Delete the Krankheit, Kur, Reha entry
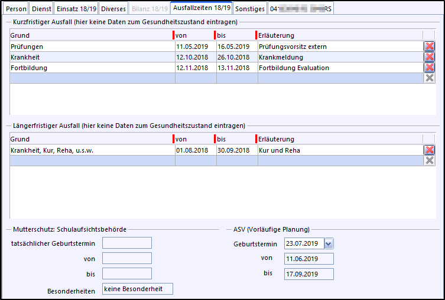This screenshot has width=445, height=300. [429, 150]
